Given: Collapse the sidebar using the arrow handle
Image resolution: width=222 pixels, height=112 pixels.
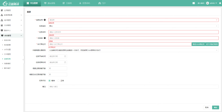Looking at the screenshot, I should (x=23, y=60).
